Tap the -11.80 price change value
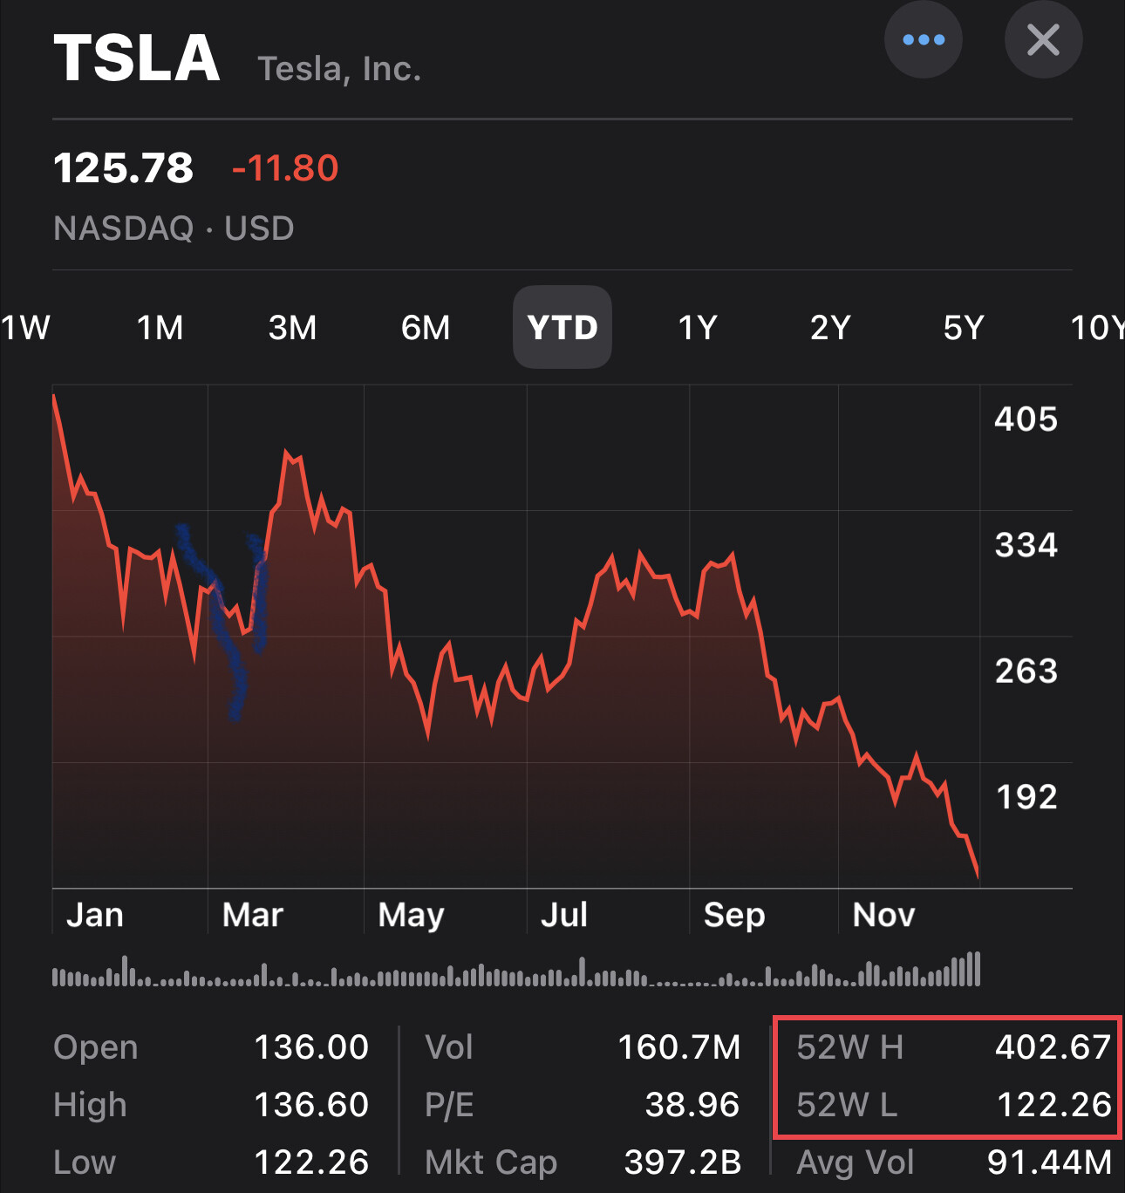 [285, 168]
